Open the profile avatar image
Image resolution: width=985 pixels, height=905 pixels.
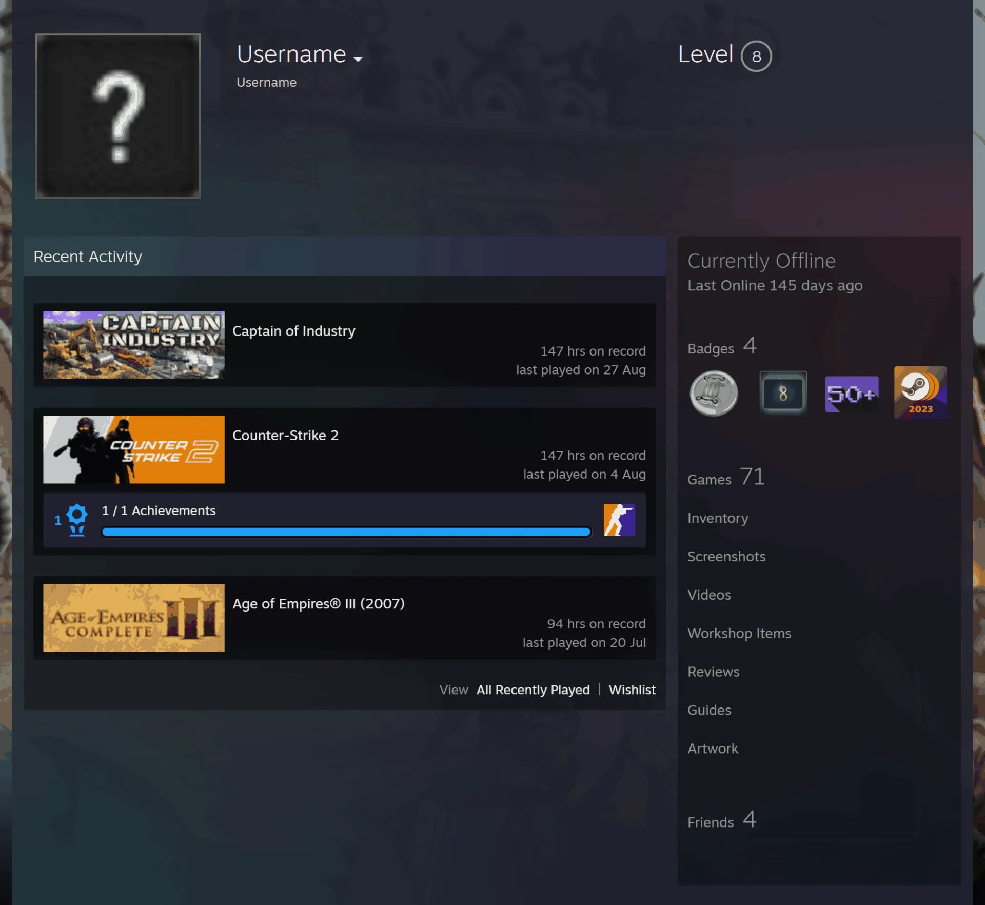coord(118,116)
